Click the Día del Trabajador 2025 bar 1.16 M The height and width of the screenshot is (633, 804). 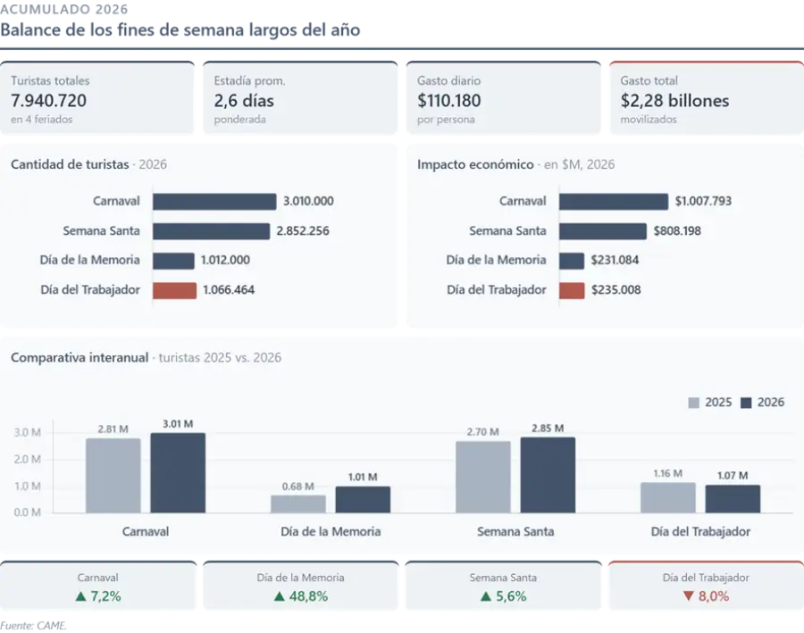click(x=668, y=497)
